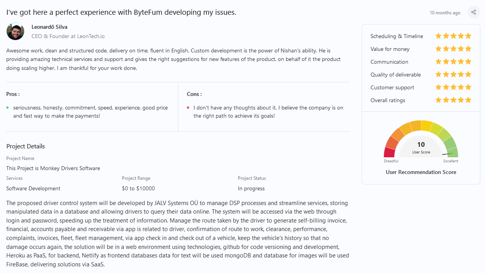Click the red Dreadful segment of gauge
Image resolution: width=485 pixels, height=273 pixels.
point(390,152)
